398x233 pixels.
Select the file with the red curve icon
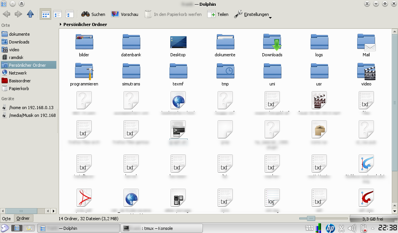(x=366, y=198)
